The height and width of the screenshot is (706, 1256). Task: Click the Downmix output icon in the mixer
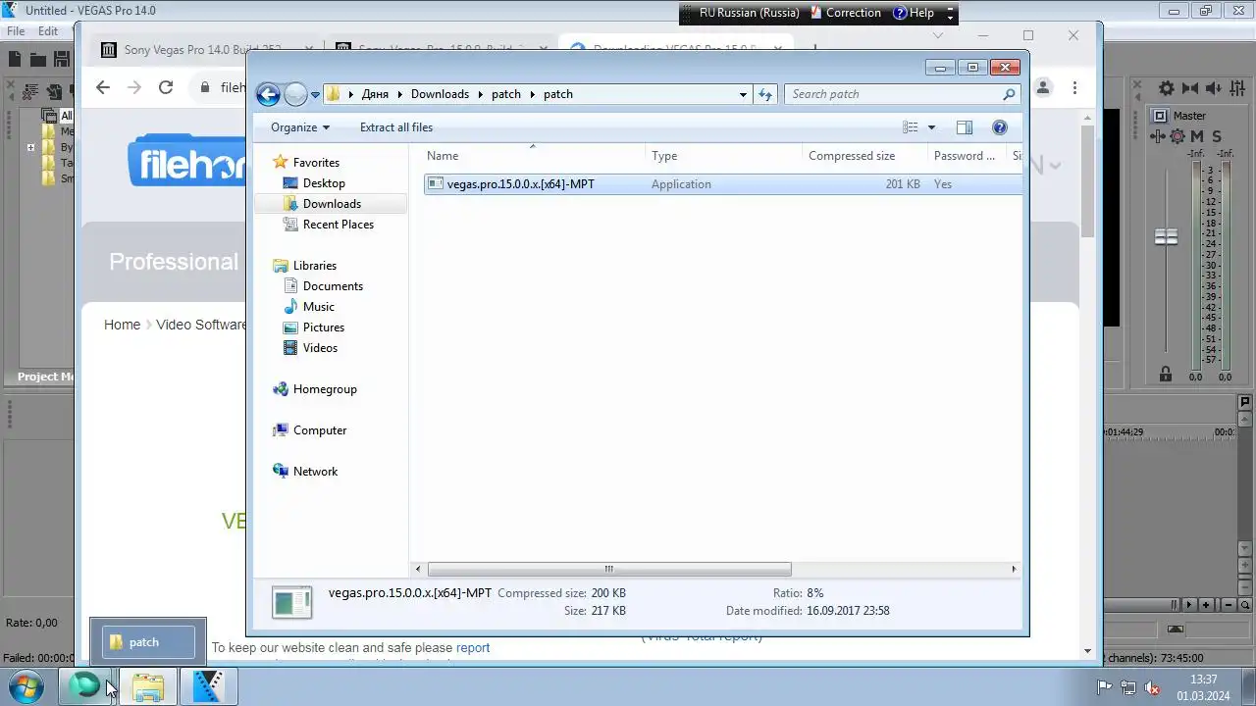tap(1190, 89)
